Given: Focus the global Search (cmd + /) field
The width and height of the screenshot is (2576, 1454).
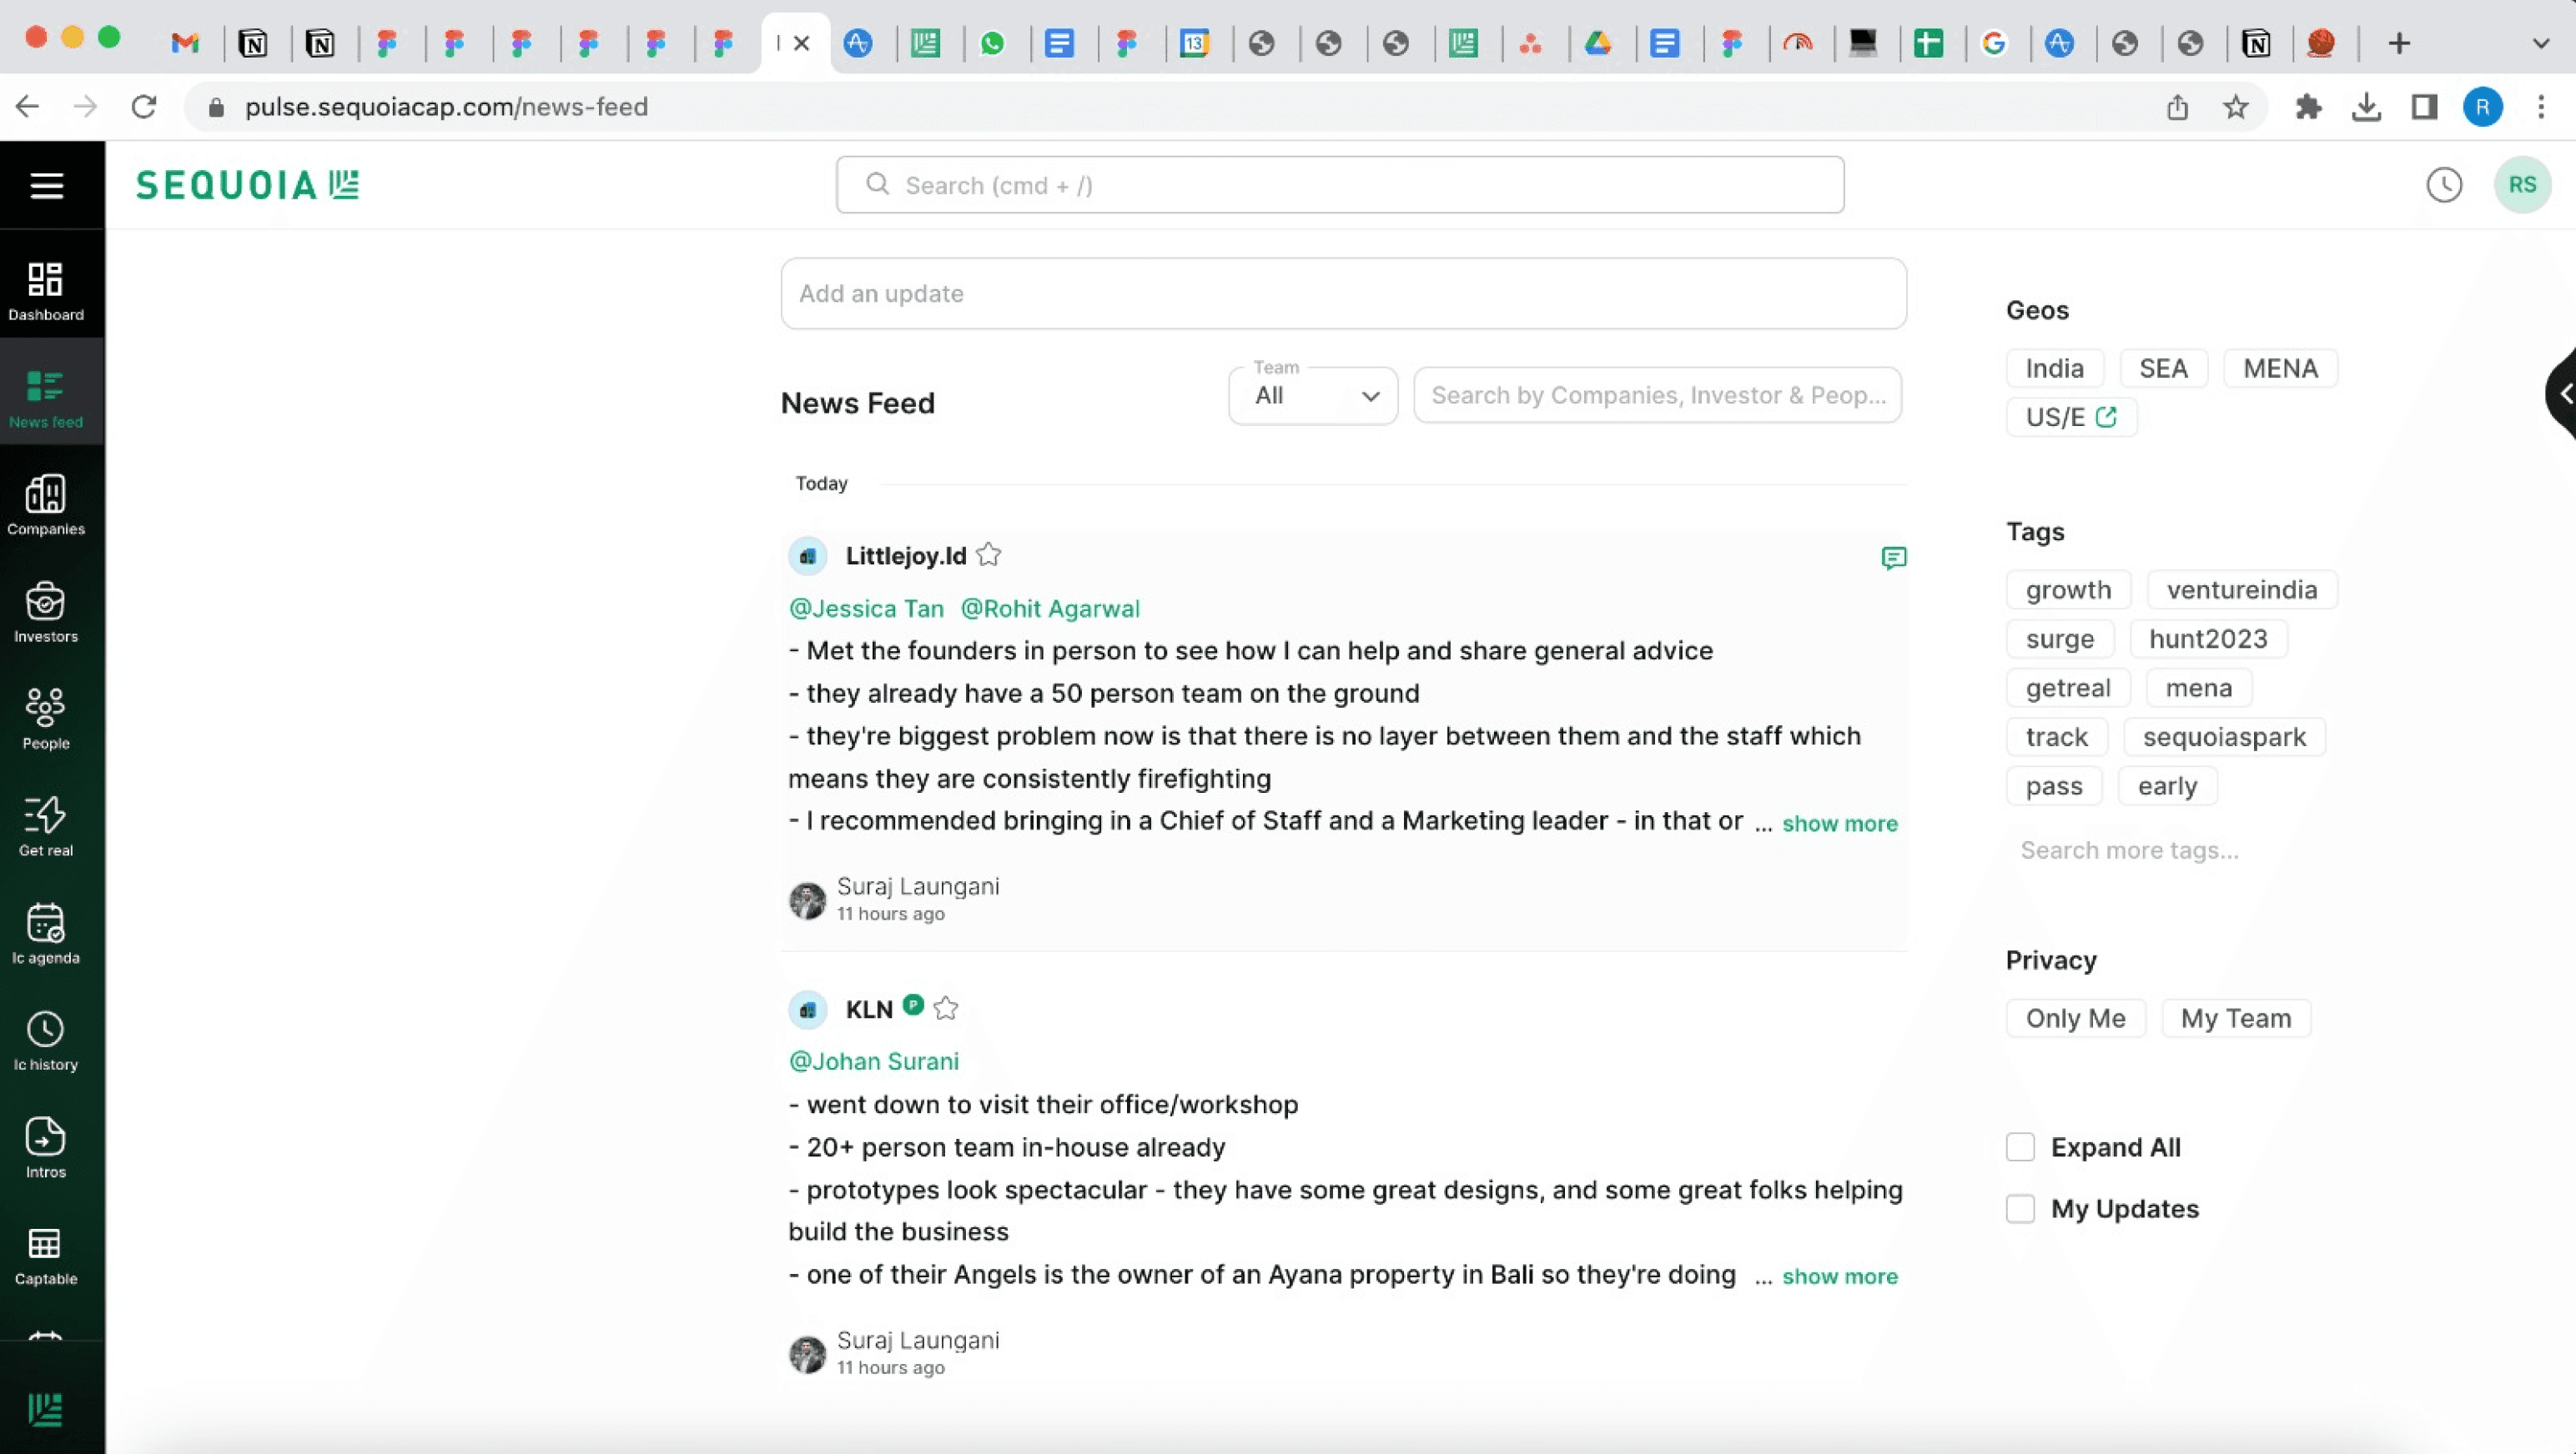Looking at the screenshot, I should [1340, 185].
